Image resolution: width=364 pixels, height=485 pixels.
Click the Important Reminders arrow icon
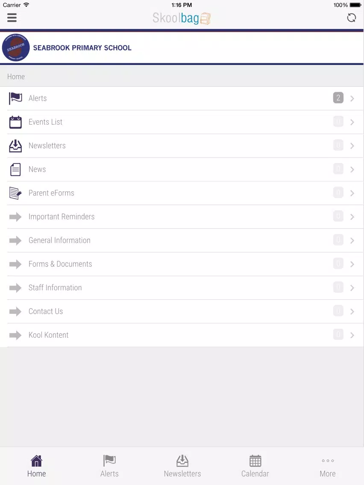[15, 217]
